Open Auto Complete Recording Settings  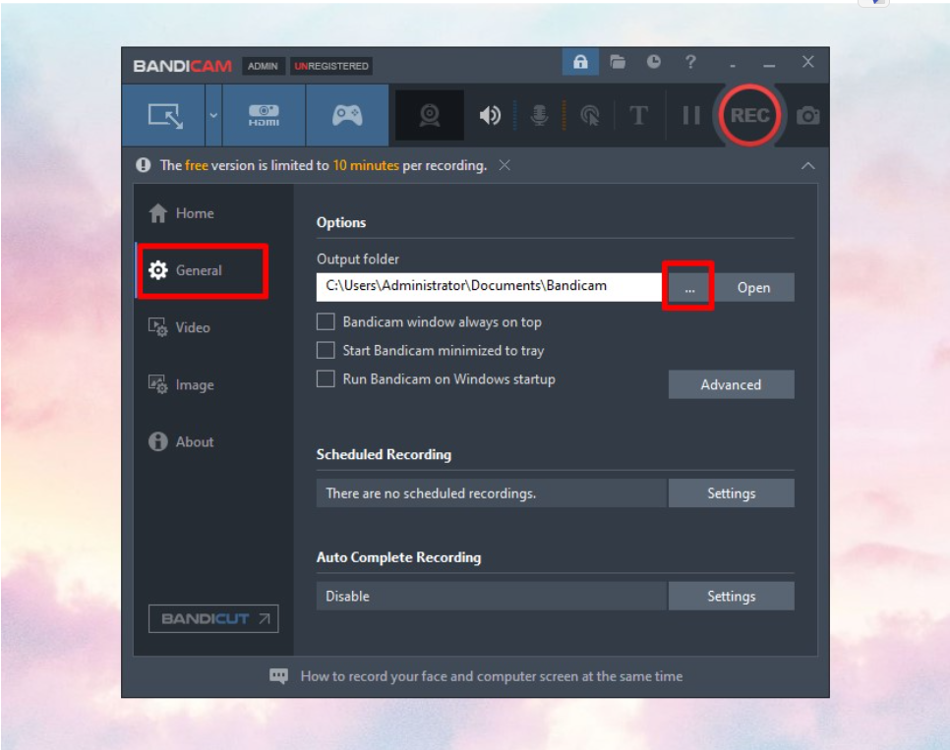(x=731, y=596)
